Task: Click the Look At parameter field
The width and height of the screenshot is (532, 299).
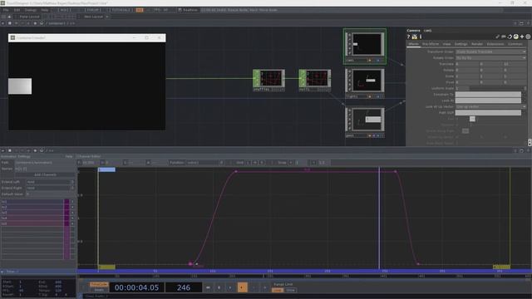Action: click(488, 100)
